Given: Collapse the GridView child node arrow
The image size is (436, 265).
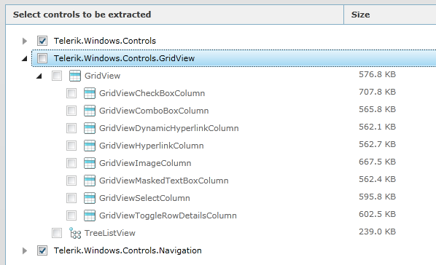Looking at the screenshot, I should pos(39,76).
